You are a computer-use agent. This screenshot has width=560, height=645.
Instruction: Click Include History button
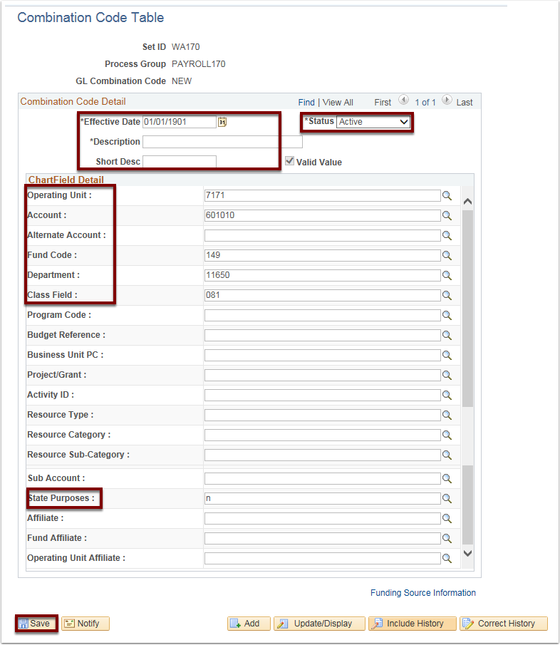tap(413, 624)
